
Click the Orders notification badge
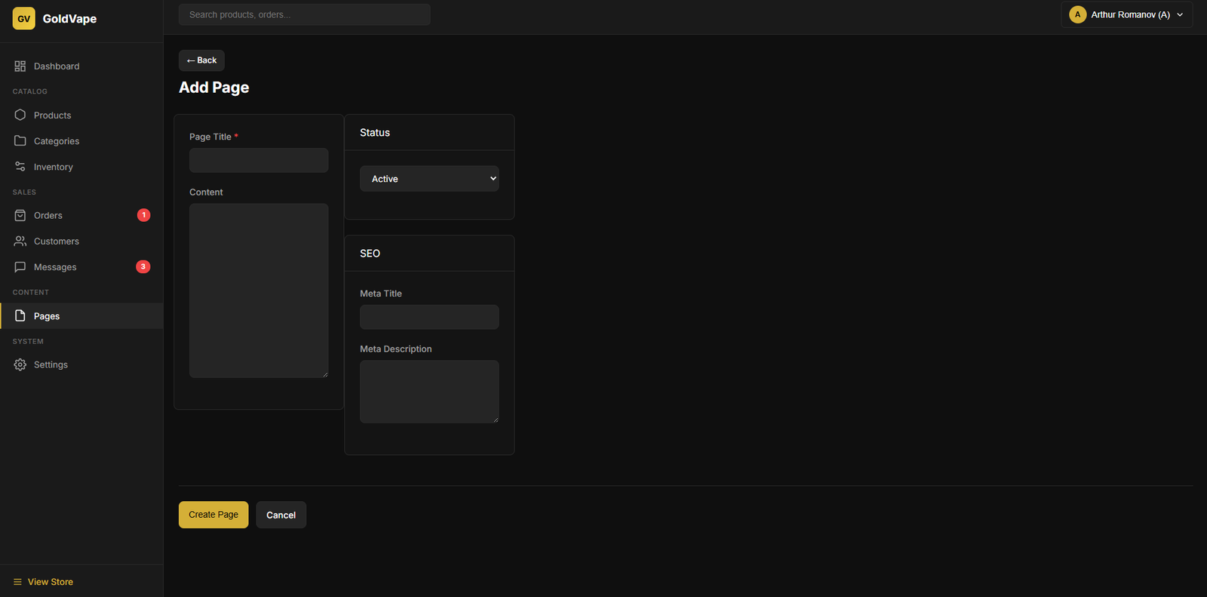click(x=143, y=215)
